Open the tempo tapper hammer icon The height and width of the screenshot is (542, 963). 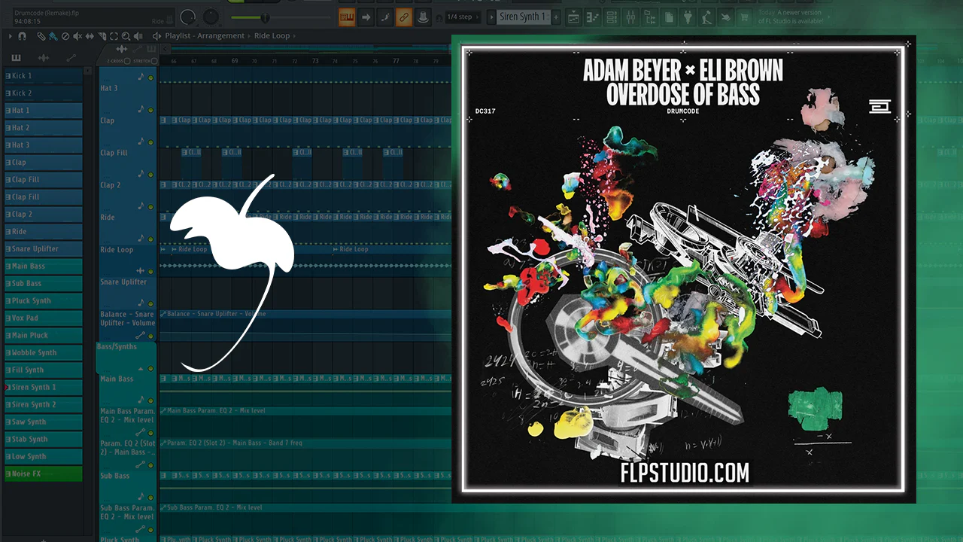coord(707,17)
